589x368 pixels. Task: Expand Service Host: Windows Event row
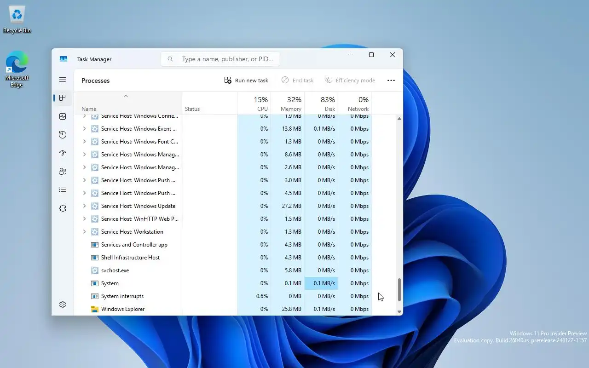pos(84,129)
